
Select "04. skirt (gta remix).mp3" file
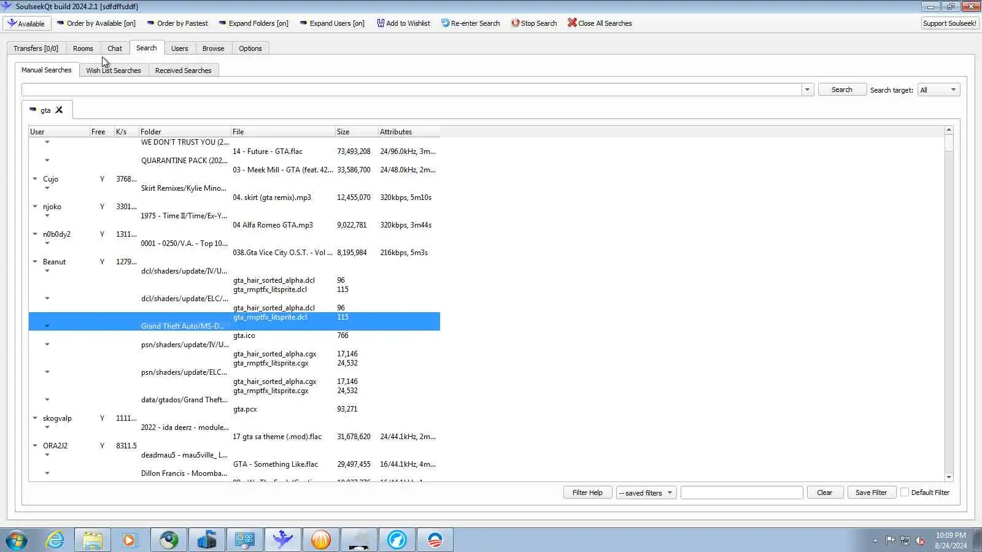272,197
